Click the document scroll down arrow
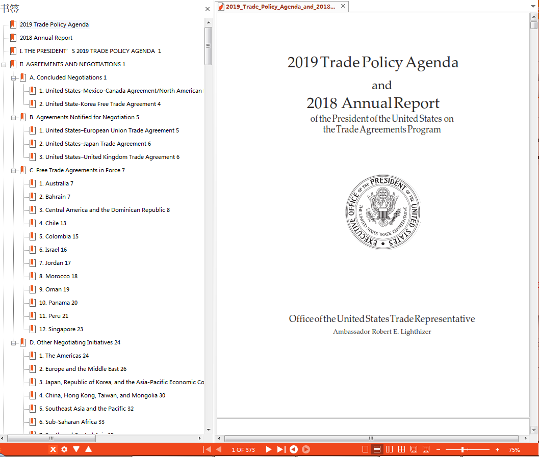Viewport: 539px width, 457px height. [x=533, y=430]
